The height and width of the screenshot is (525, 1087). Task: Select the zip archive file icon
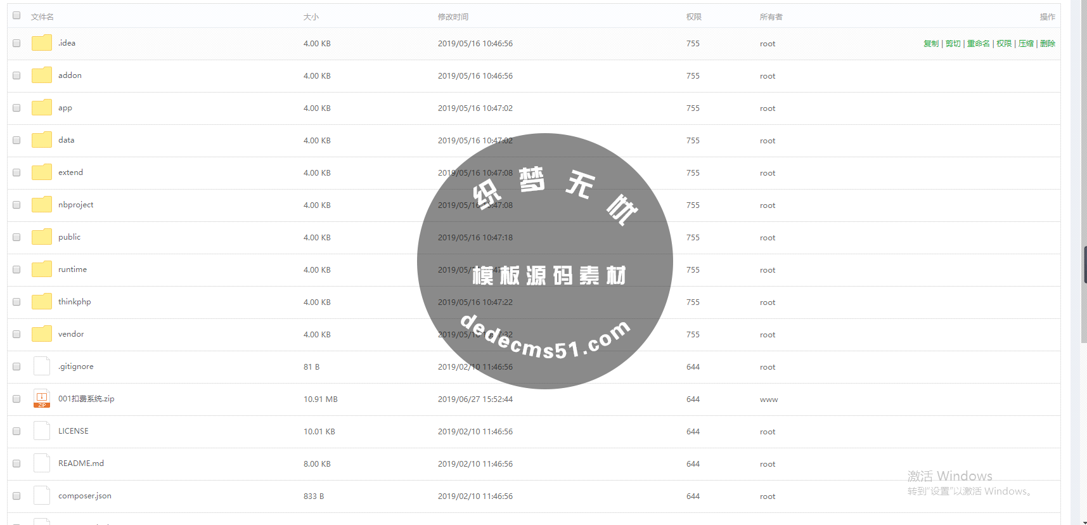click(42, 399)
